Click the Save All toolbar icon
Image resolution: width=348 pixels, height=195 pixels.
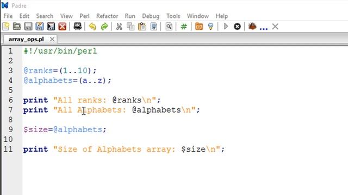tap(51, 27)
